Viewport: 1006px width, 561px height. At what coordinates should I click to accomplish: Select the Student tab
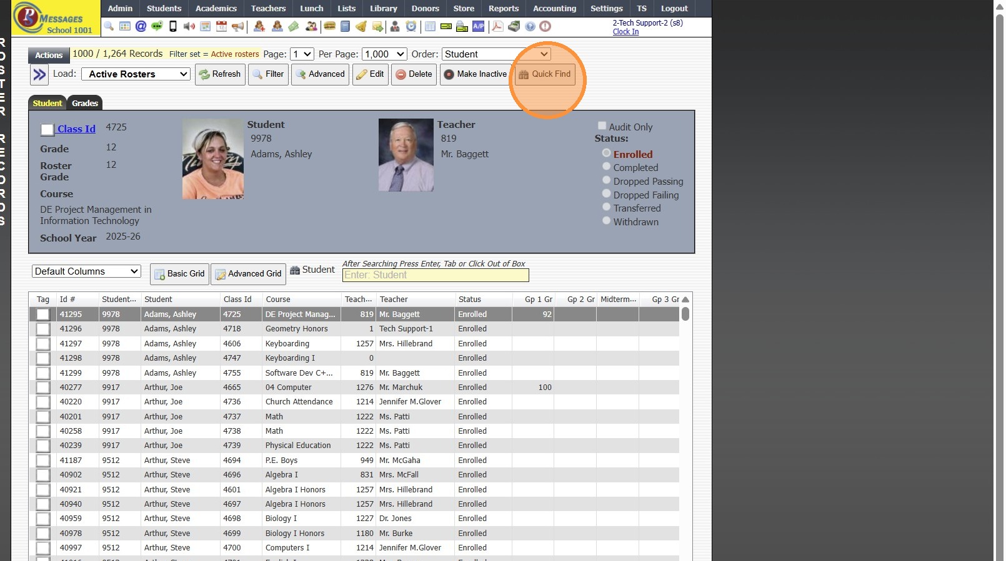pyautogui.click(x=47, y=103)
